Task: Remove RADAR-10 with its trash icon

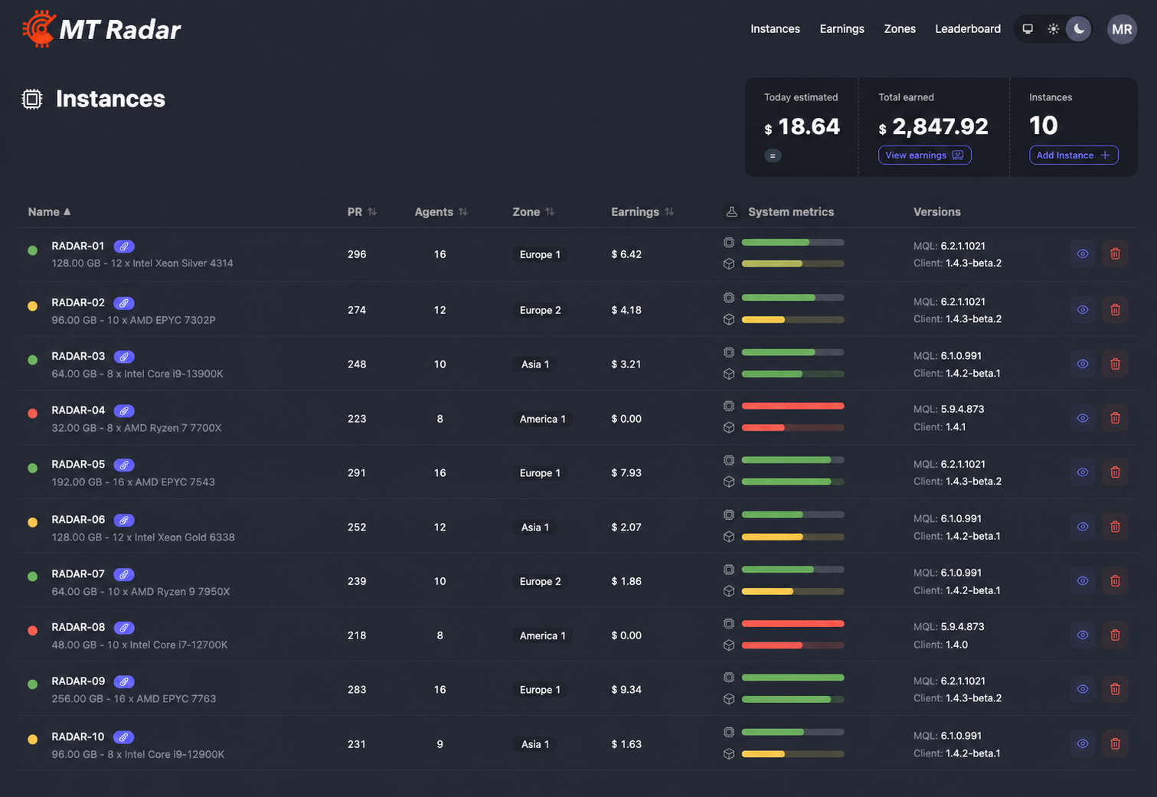Action: pyautogui.click(x=1115, y=743)
